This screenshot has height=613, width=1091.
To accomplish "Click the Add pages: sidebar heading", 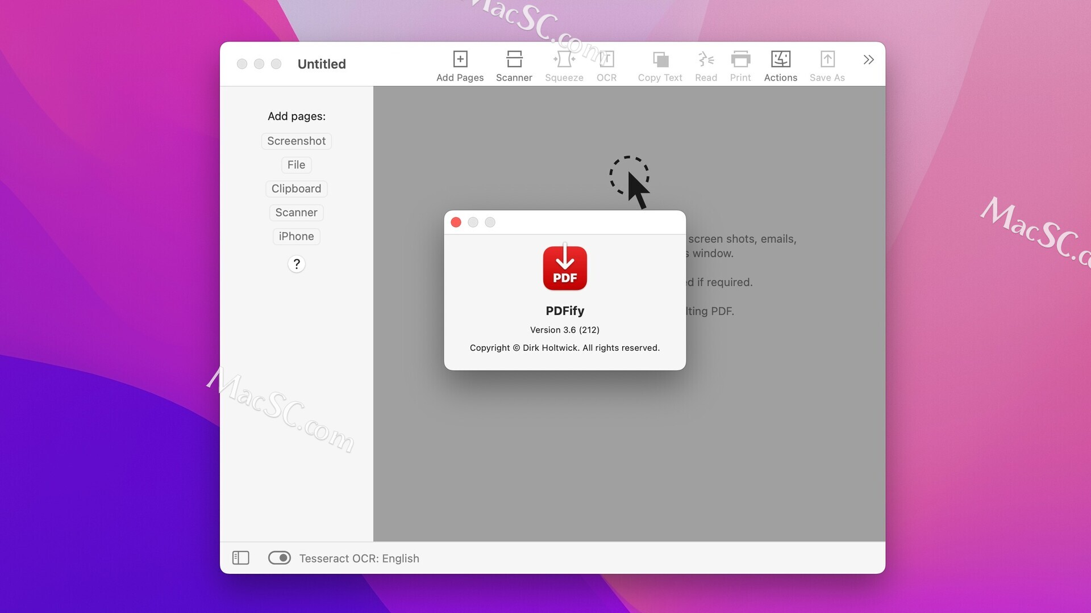I will pos(296,116).
